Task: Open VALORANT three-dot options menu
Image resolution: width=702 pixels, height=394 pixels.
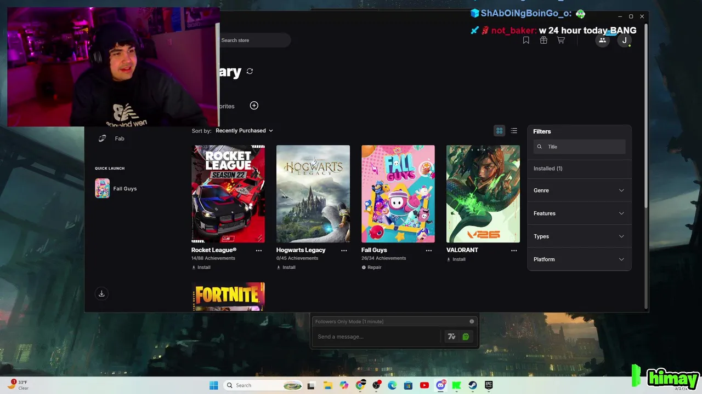Action: tap(514, 251)
